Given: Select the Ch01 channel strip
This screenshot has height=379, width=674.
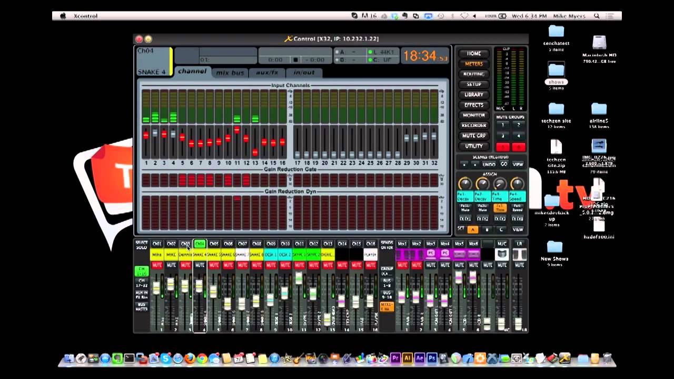Looking at the screenshot, I should point(157,244).
